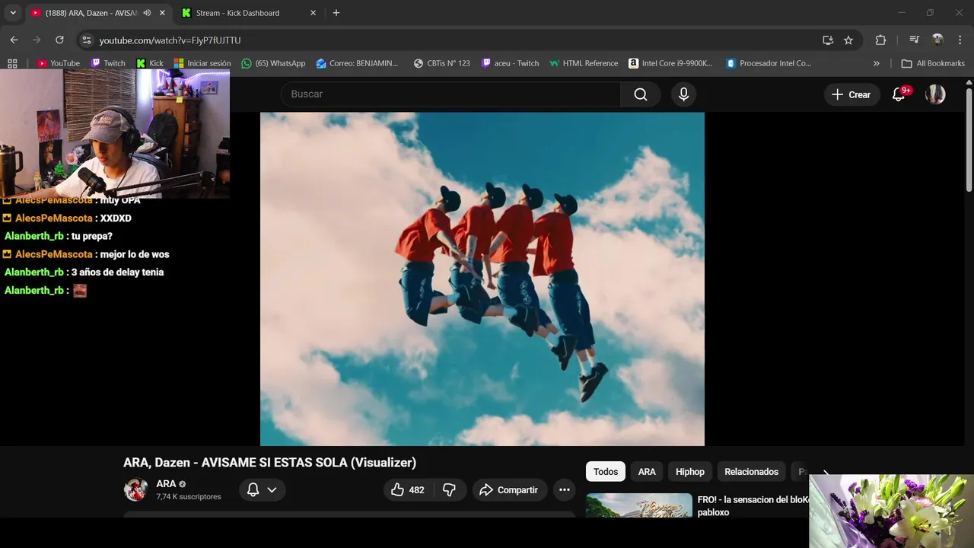Click the 7,74 K suscriptores text
Image resolution: width=974 pixels, height=548 pixels.
click(x=189, y=497)
